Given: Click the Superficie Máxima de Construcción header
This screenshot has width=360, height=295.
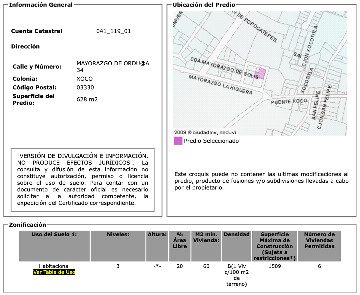Looking at the screenshot, I should tap(274, 246).
